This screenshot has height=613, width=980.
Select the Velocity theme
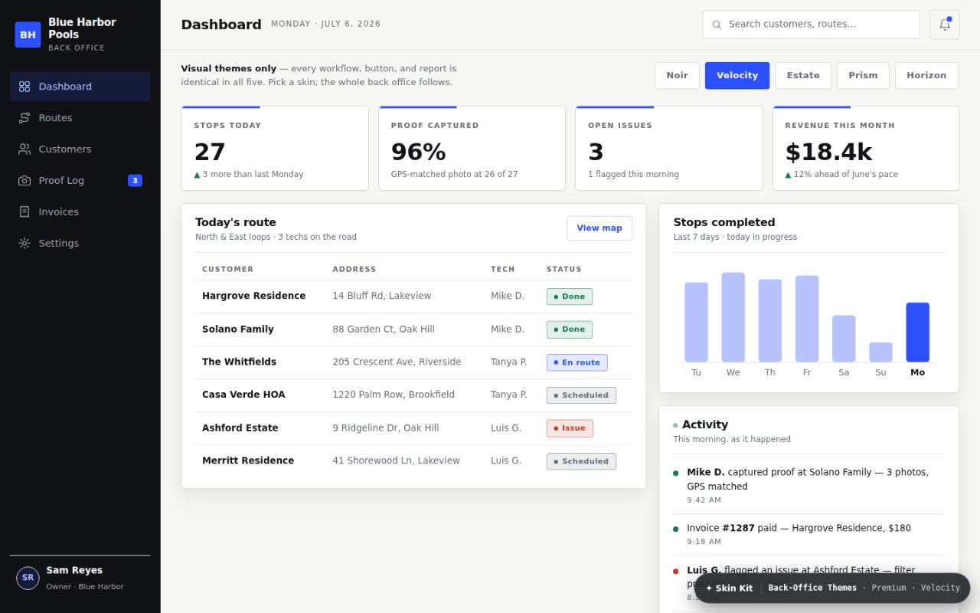[737, 75]
